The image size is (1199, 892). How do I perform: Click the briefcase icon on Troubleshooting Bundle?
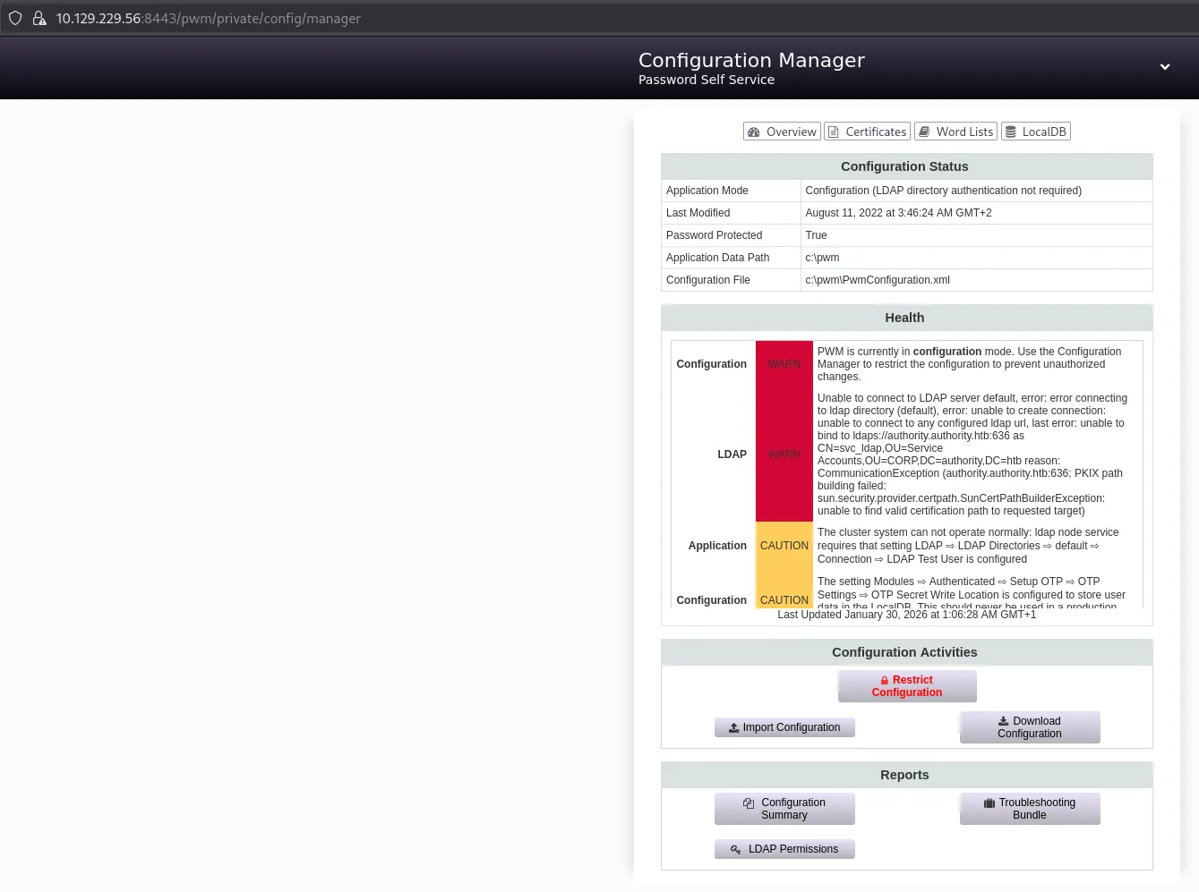pos(989,803)
